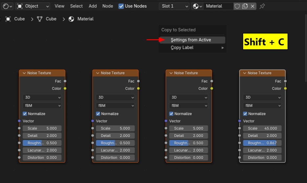Toggle Normalize in the first Noise node
Screen dimensions: 307x183
point(25,114)
